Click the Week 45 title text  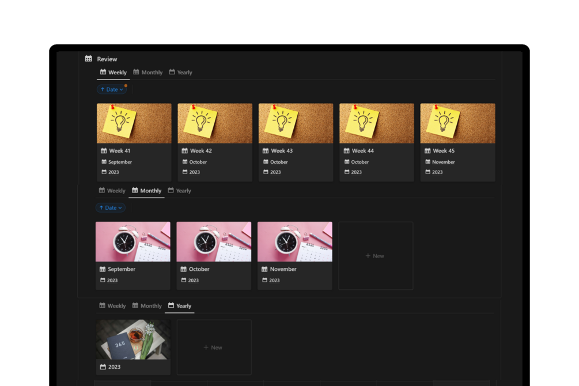click(444, 151)
